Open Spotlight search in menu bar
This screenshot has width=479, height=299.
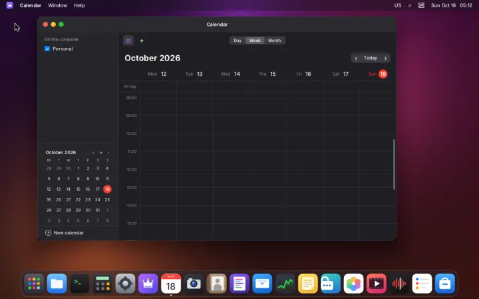point(410,5)
